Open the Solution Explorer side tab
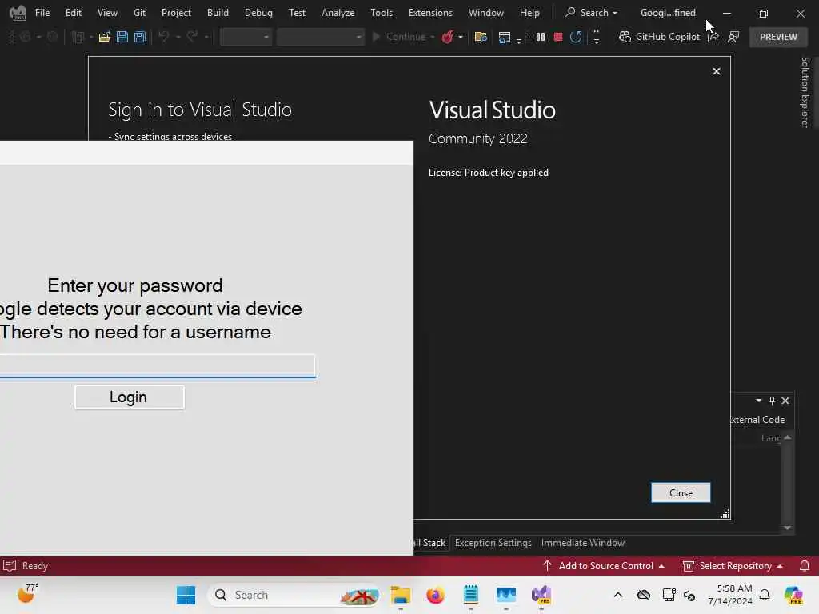This screenshot has height=614, width=819. [x=805, y=93]
